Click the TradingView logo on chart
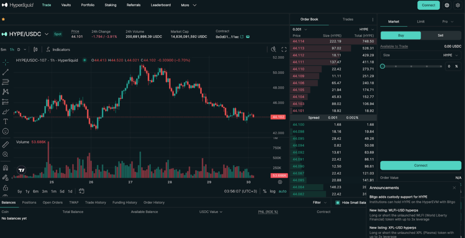The image size is (465, 238). (x=21, y=170)
